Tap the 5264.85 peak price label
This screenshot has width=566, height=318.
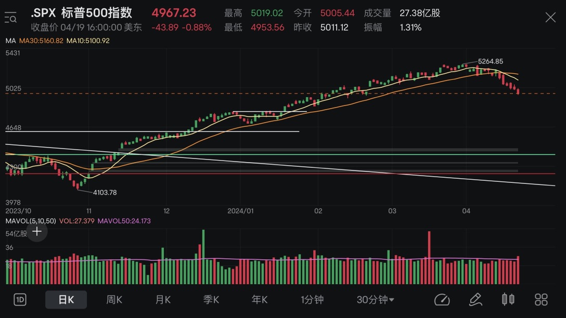490,61
